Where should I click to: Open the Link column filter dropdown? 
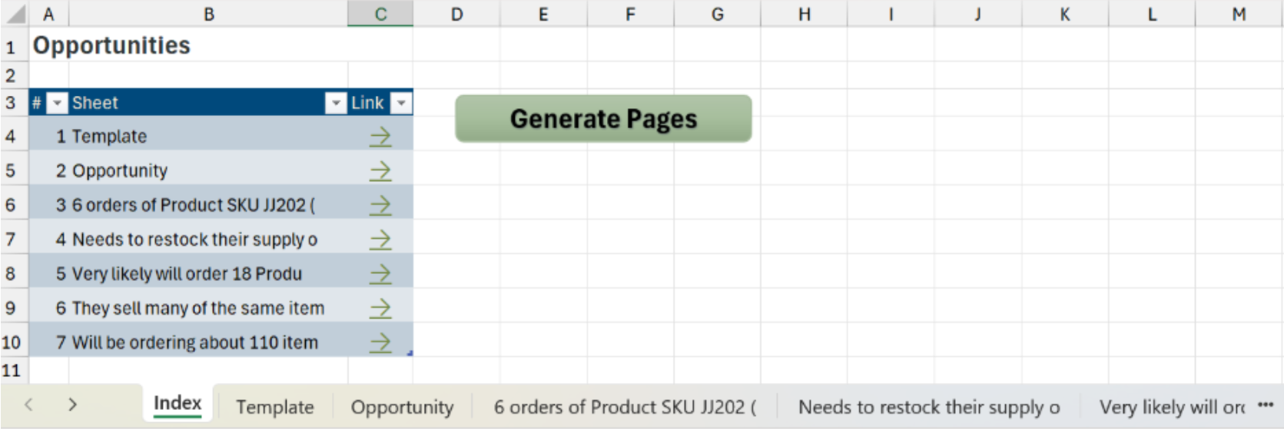[x=401, y=103]
